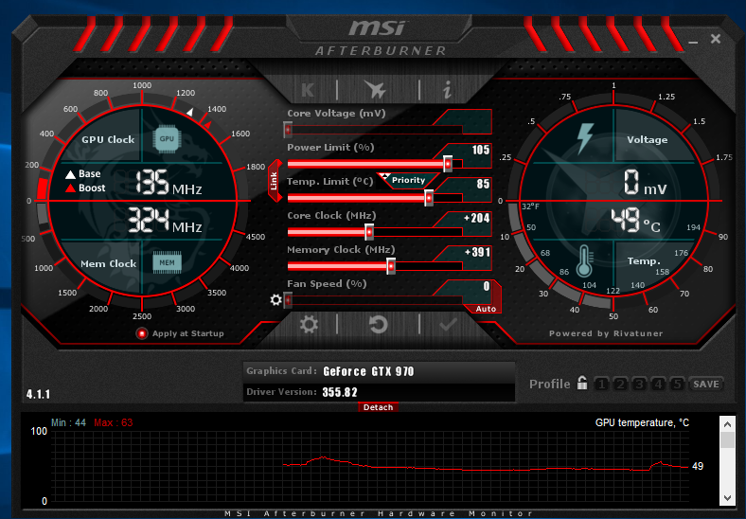This screenshot has height=519, width=746.
Task: Click monitor scrollbar up arrow
Action: [x=727, y=423]
